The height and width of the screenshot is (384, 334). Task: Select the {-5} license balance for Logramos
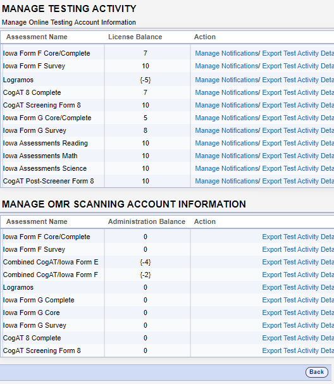[x=145, y=80]
